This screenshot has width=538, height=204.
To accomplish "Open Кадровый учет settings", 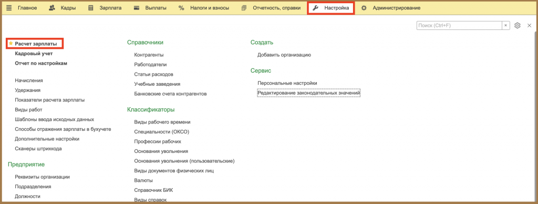I will (x=34, y=54).
